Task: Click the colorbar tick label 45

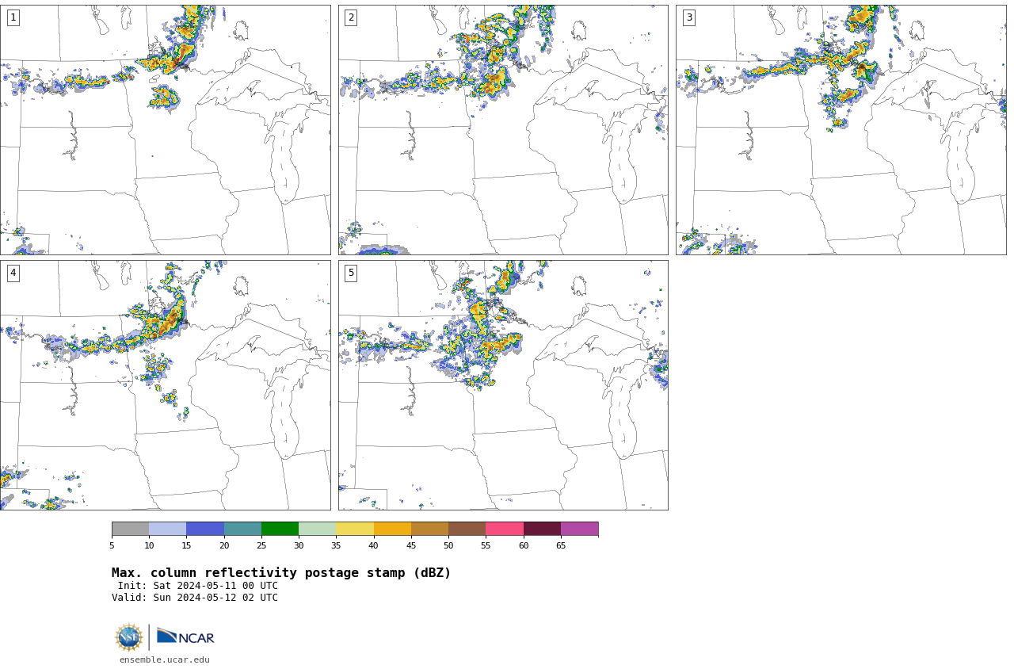Action: 411,545
